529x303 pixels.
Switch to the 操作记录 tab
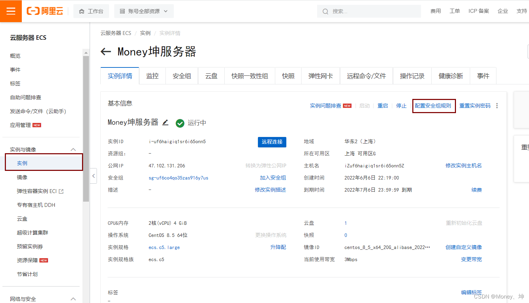click(x=412, y=76)
